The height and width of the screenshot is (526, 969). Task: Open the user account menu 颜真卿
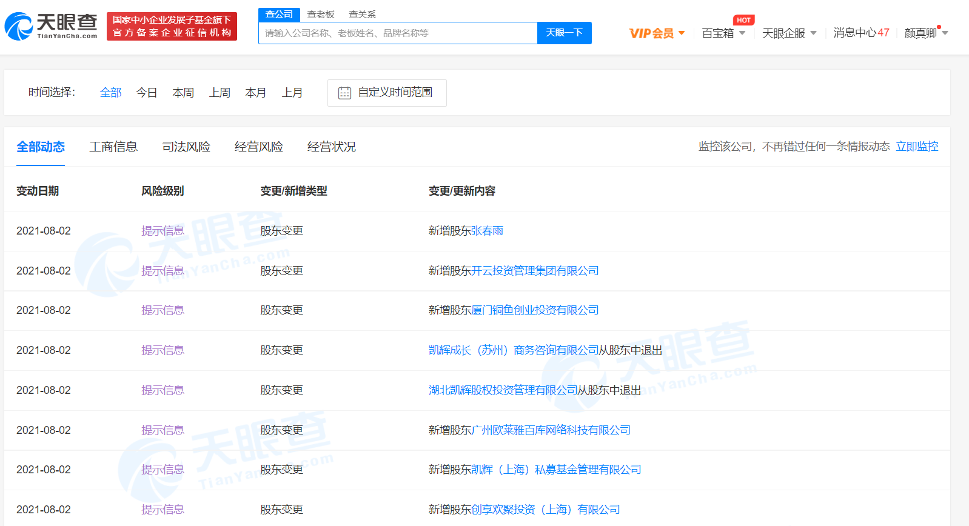click(x=925, y=33)
